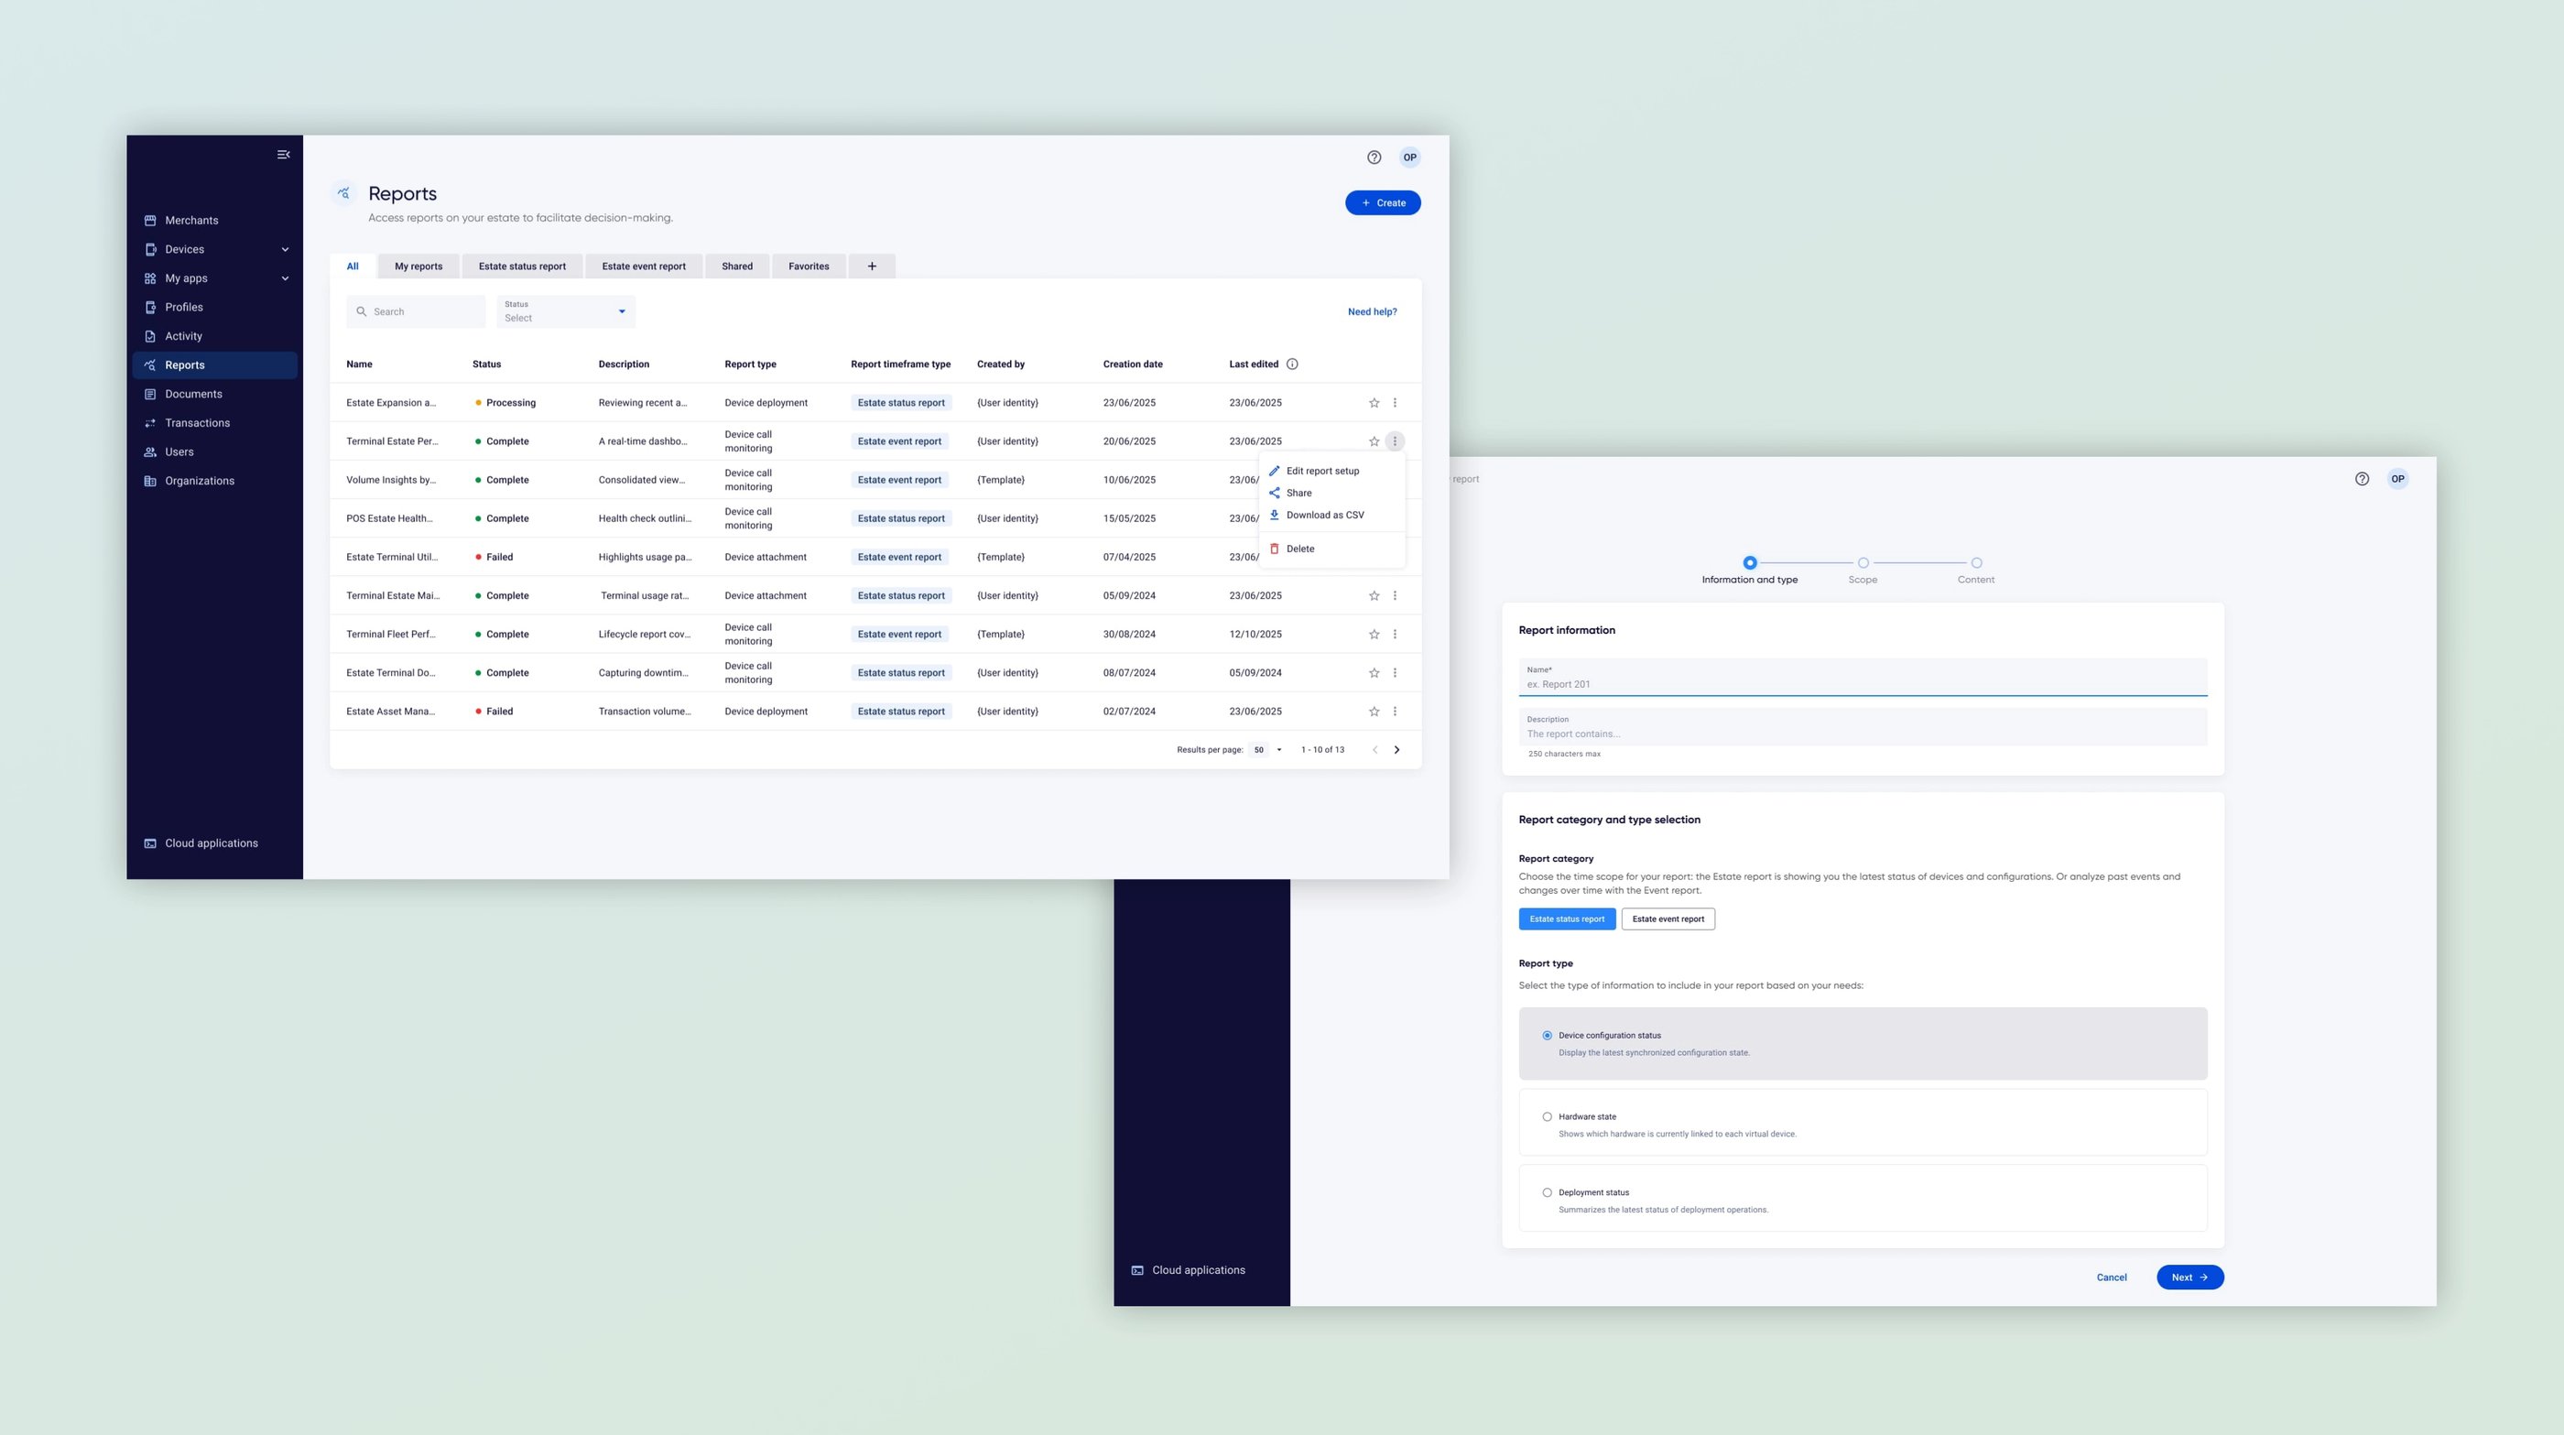Image resolution: width=2564 pixels, height=1435 pixels.
Task: Favorite the Estate Expansion report with the star
Action: pyautogui.click(x=1374, y=403)
